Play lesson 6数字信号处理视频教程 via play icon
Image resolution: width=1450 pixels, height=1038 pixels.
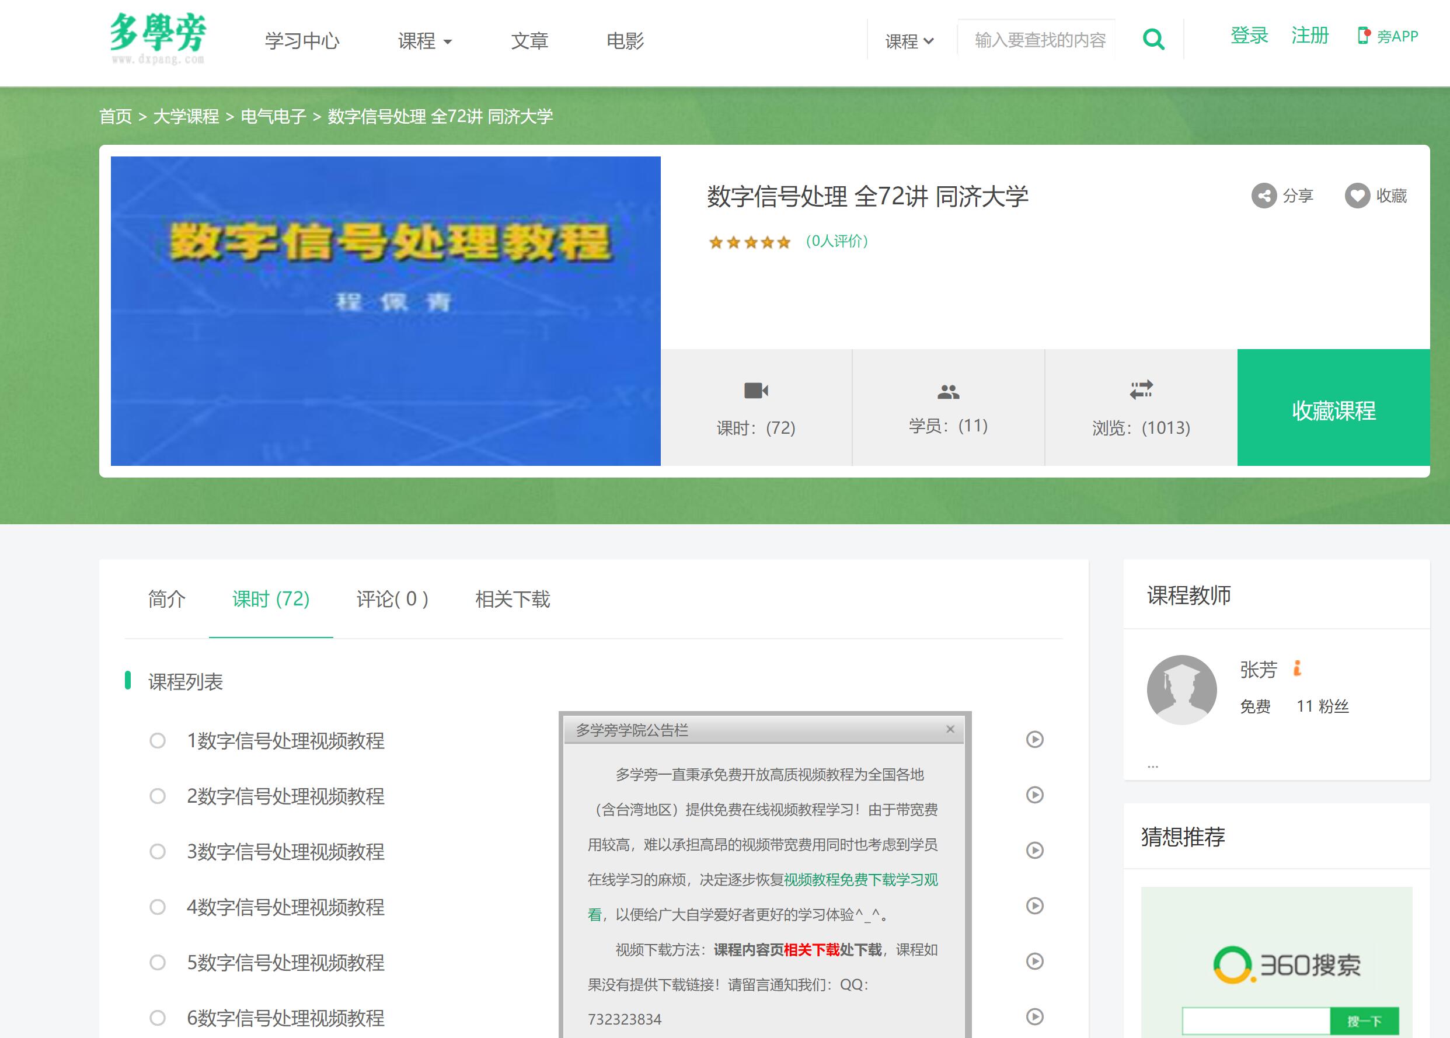coord(1034,1017)
